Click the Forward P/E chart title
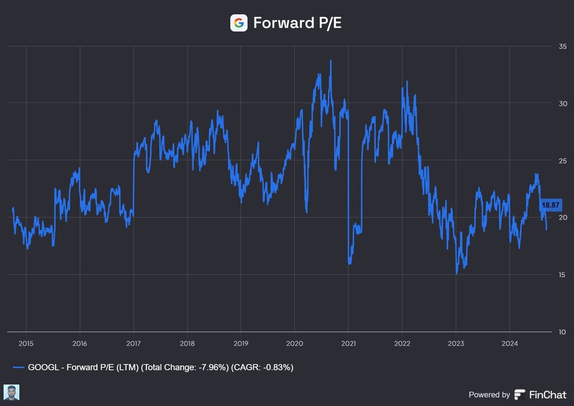This screenshot has width=574, height=406. [297, 23]
